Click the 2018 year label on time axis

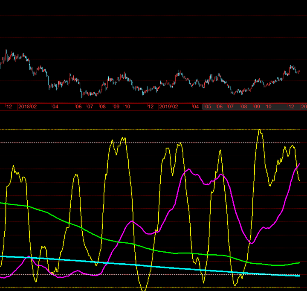(24, 107)
